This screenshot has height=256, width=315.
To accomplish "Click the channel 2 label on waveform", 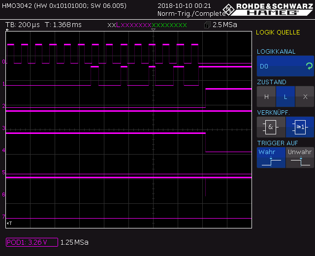I will [3, 106].
